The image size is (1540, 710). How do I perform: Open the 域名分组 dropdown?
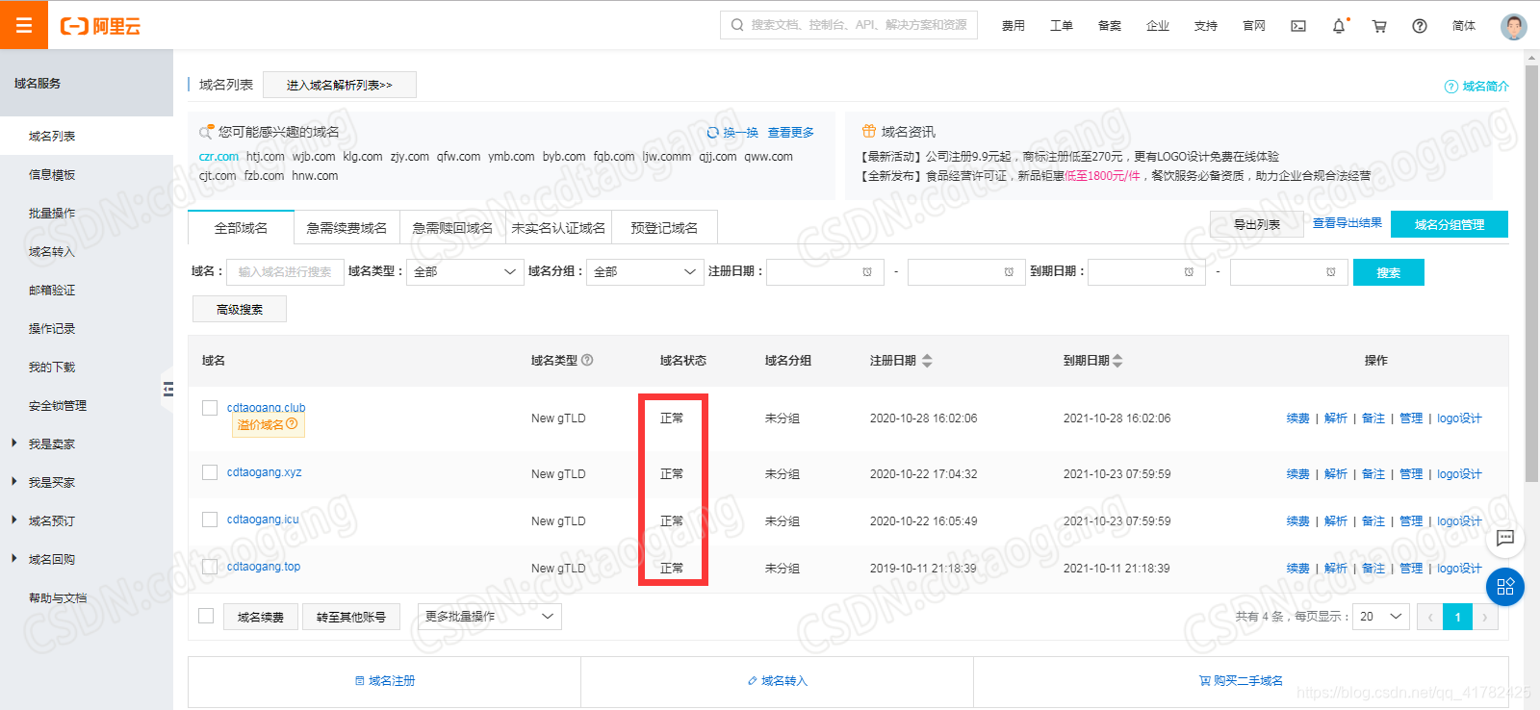645,272
